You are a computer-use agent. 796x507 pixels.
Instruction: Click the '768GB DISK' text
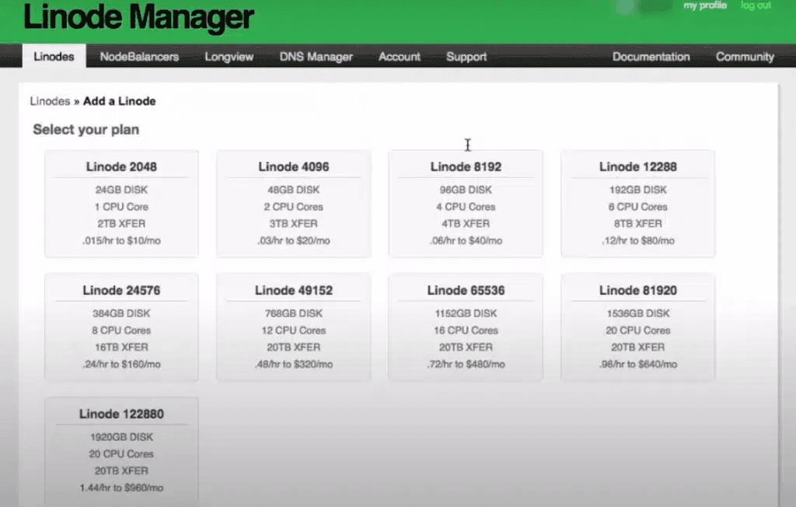(293, 313)
